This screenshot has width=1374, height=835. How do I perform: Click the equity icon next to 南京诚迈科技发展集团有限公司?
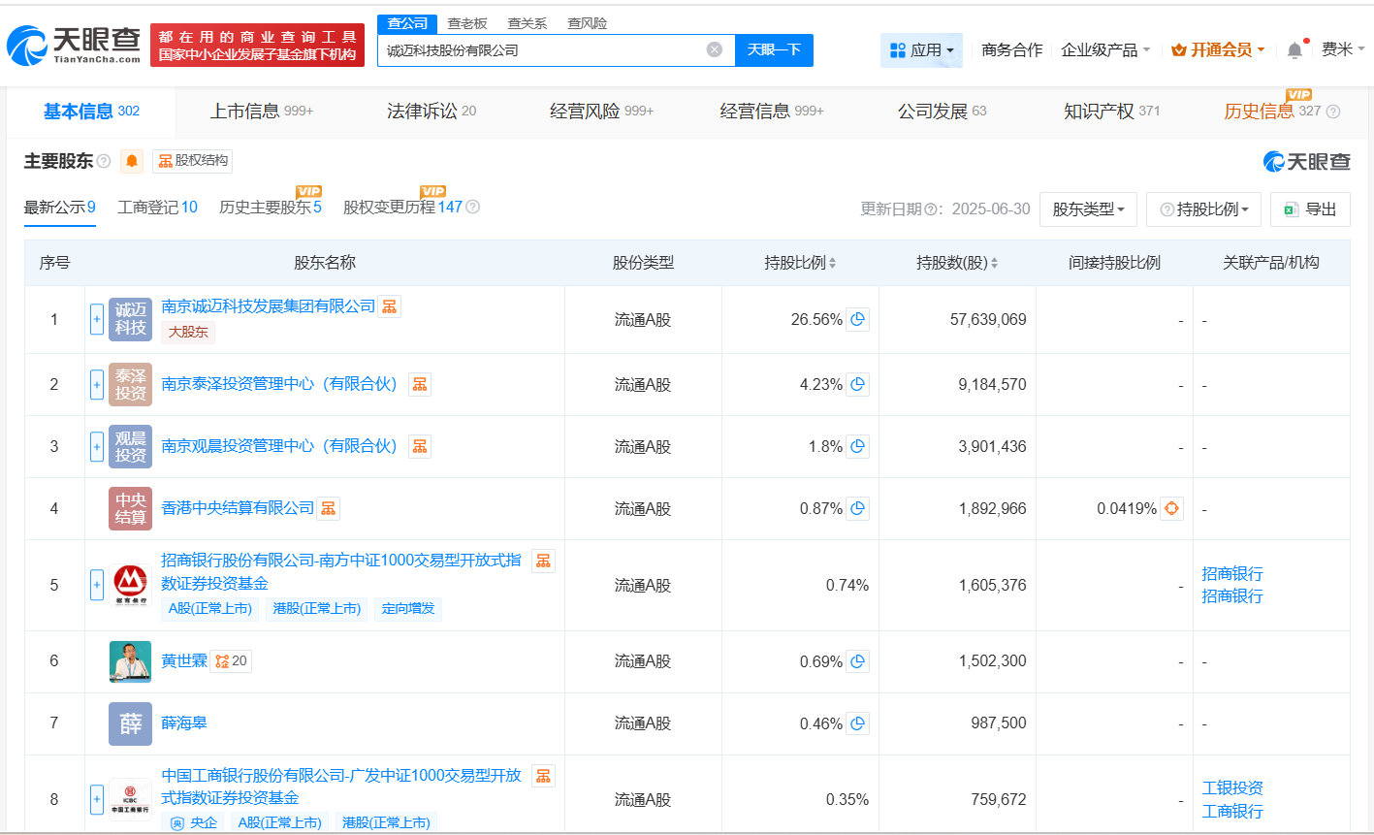coord(389,305)
